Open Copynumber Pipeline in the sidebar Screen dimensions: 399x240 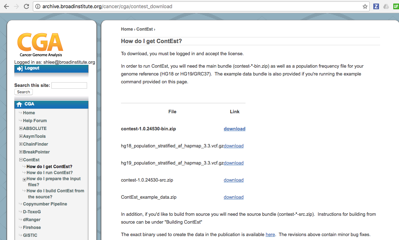click(x=45, y=204)
